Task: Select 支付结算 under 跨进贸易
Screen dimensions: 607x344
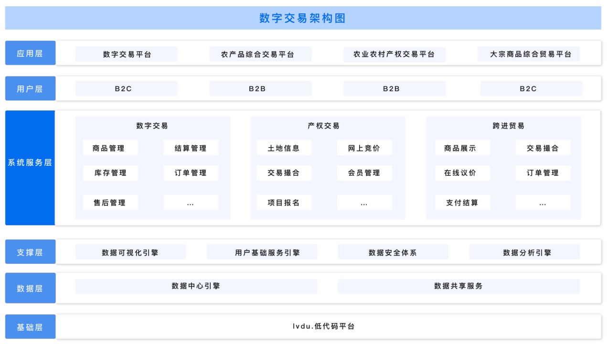Action: click(x=462, y=202)
